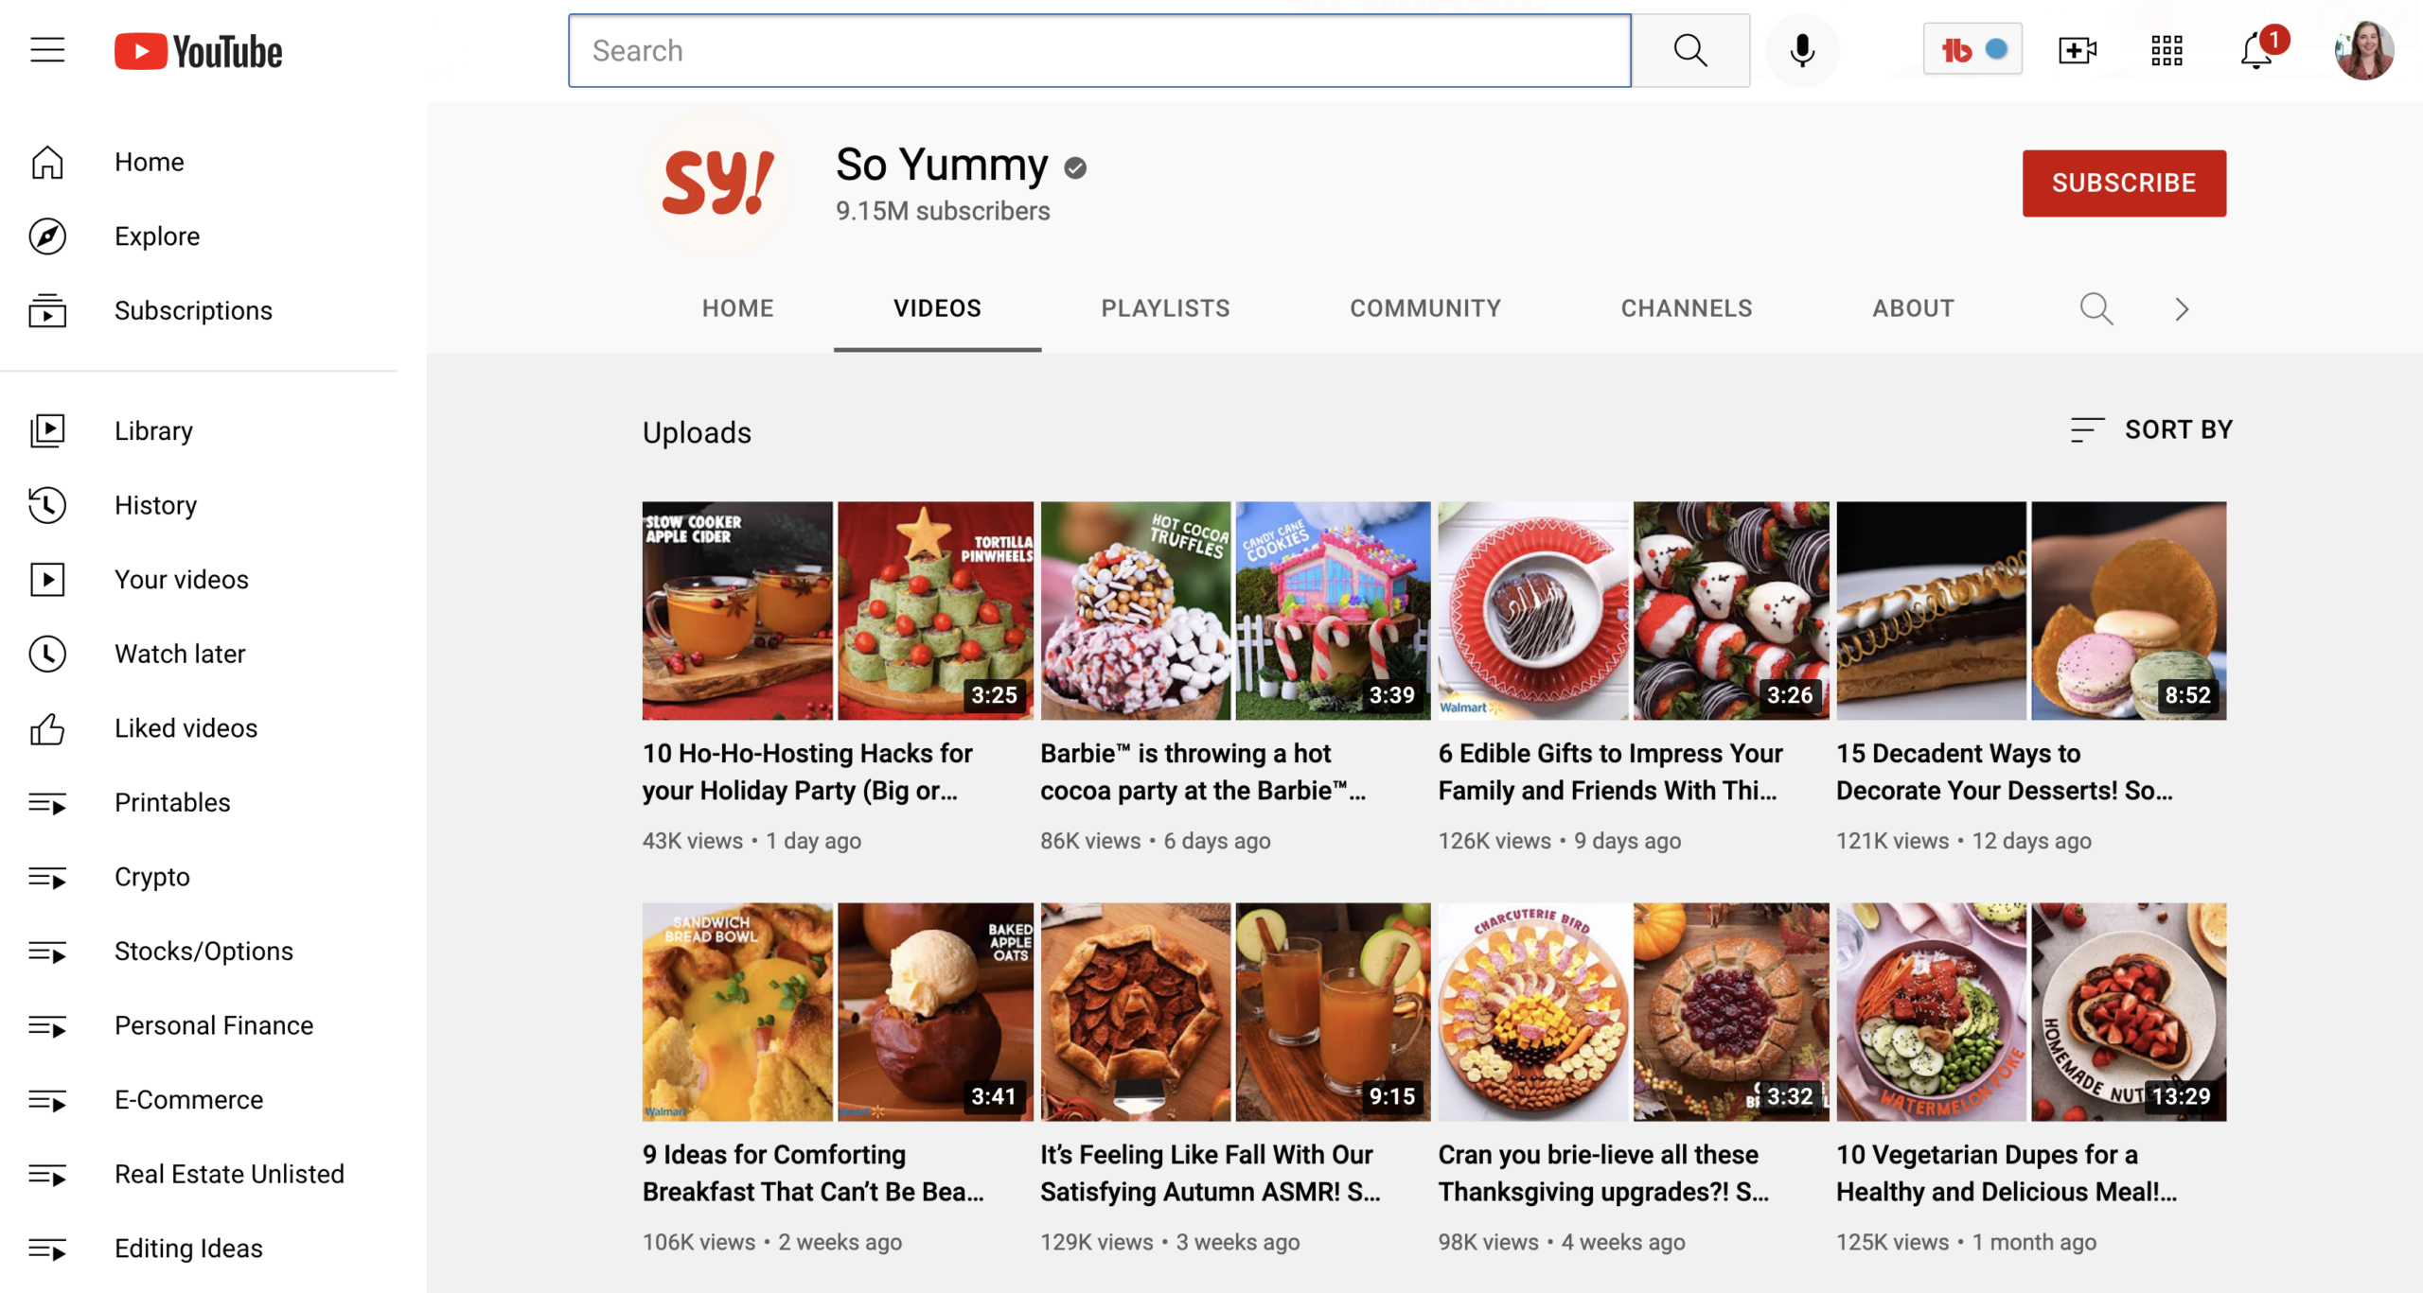The width and height of the screenshot is (2423, 1293).
Task: Click the YouTube logo
Action: (x=198, y=51)
